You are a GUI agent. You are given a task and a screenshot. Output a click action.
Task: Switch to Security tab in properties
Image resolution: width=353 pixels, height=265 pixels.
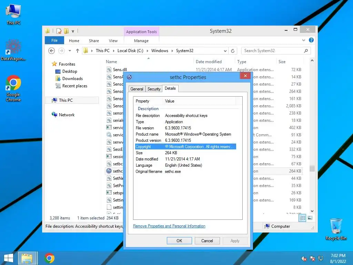[x=154, y=89]
